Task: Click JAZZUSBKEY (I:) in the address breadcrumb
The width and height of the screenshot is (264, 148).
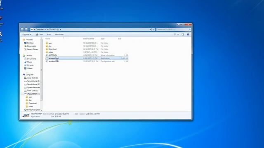Action: pos(53,30)
